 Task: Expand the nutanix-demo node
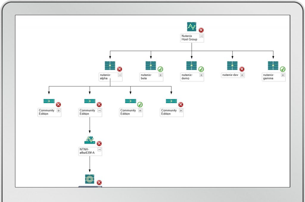(201, 75)
